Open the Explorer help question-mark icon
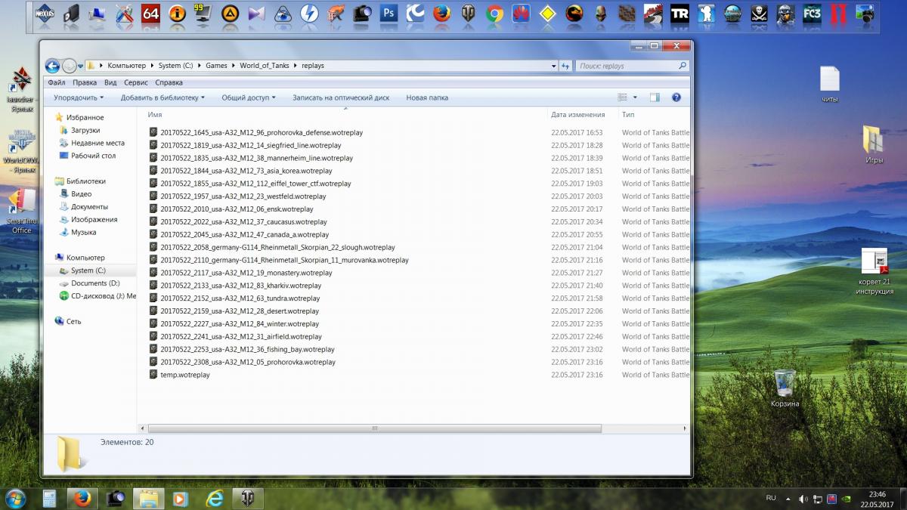This screenshot has height=510, width=907. (x=676, y=97)
